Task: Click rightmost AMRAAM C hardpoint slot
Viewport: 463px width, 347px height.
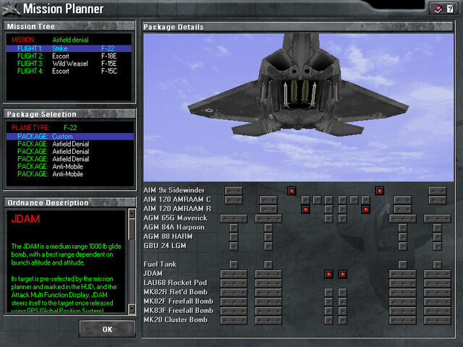Action: click(x=437, y=200)
